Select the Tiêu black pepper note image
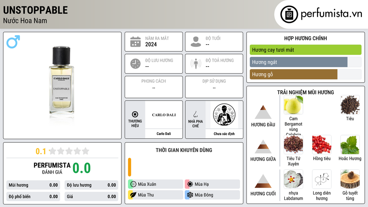Image resolution: width=368 pixels, height=207 pixels. (x=350, y=105)
